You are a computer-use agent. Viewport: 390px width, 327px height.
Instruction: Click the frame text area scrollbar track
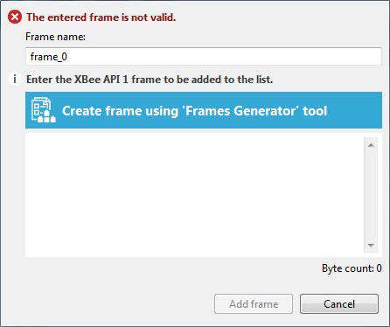coord(371,195)
